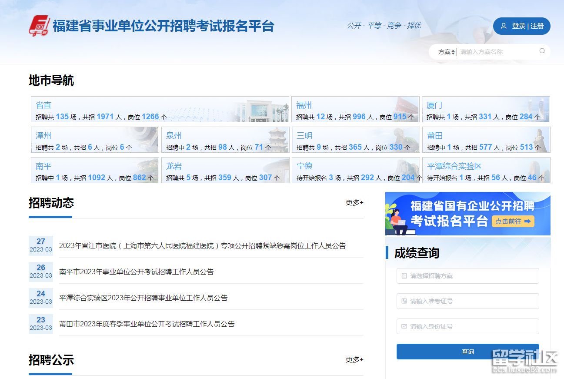Image resolution: width=564 pixels, height=379 pixels.
Task: Click the red site logo icon
Action: click(x=39, y=26)
